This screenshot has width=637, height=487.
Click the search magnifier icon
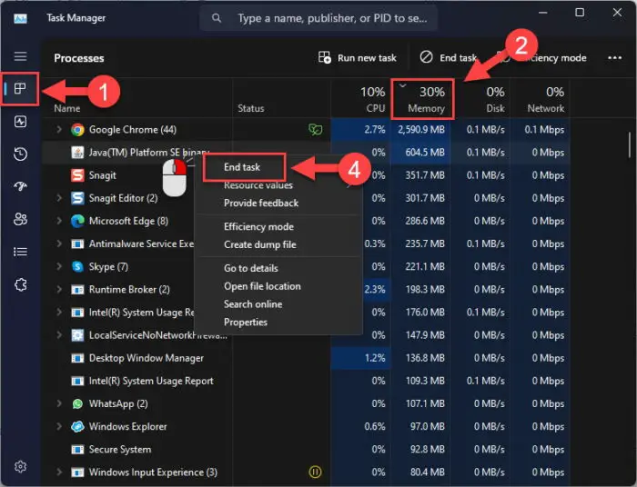click(217, 18)
